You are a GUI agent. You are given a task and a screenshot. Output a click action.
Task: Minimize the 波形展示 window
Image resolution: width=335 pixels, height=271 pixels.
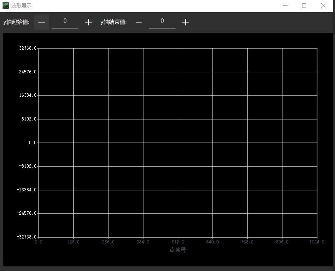[285, 5]
